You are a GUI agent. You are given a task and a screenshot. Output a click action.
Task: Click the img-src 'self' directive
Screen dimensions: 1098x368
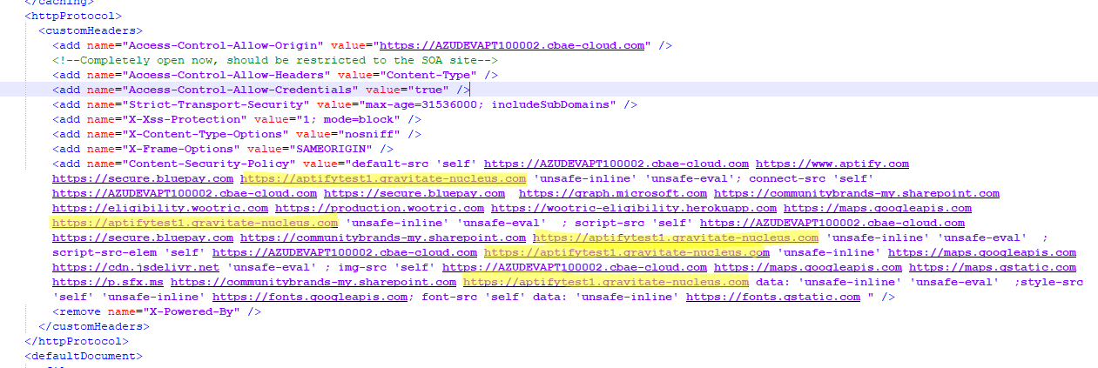click(387, 266)
